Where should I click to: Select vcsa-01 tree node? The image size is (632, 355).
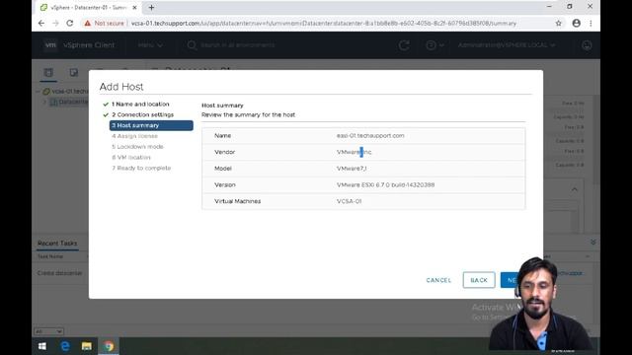(66, 92)
